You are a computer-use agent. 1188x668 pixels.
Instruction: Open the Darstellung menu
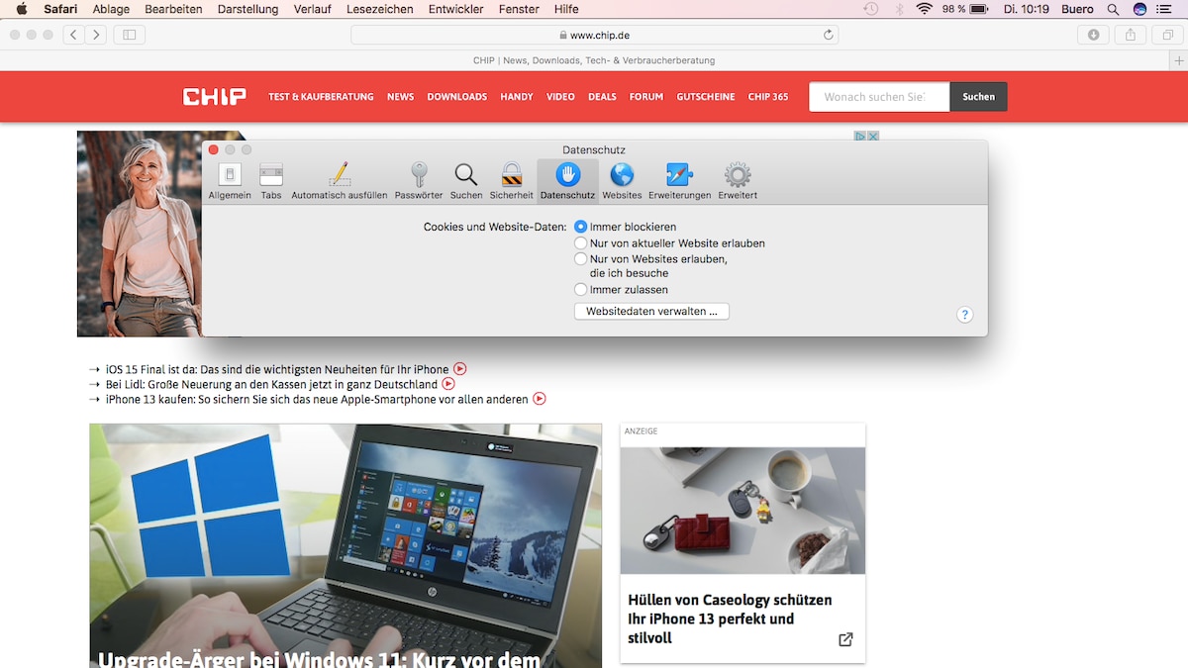tap(247, 9)
